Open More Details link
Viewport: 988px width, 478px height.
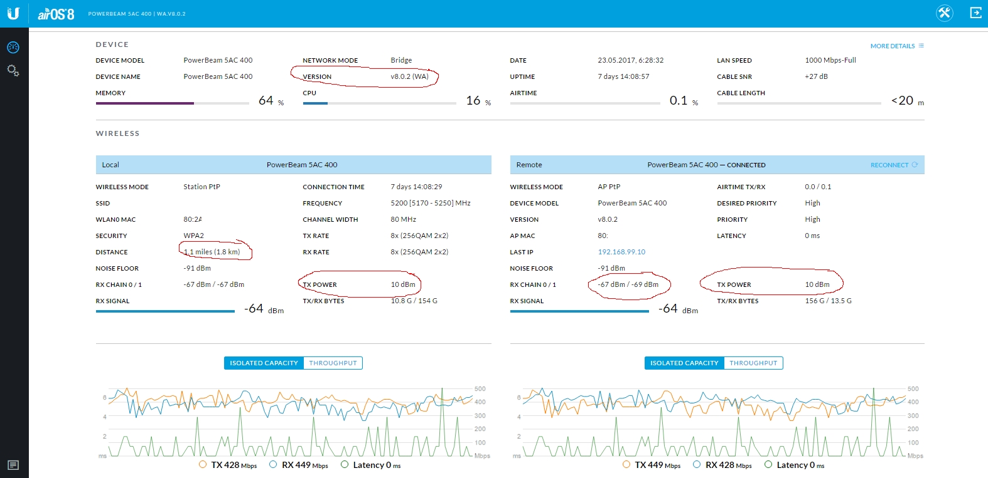click(892, 46)
